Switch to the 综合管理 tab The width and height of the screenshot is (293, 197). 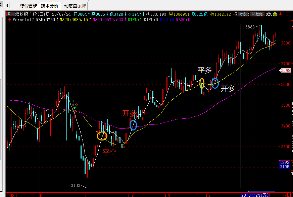(x=29, y=6)
